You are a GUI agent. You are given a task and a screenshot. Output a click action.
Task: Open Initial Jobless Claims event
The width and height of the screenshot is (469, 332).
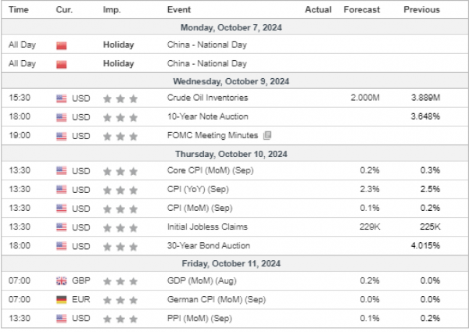pos(207,227)
